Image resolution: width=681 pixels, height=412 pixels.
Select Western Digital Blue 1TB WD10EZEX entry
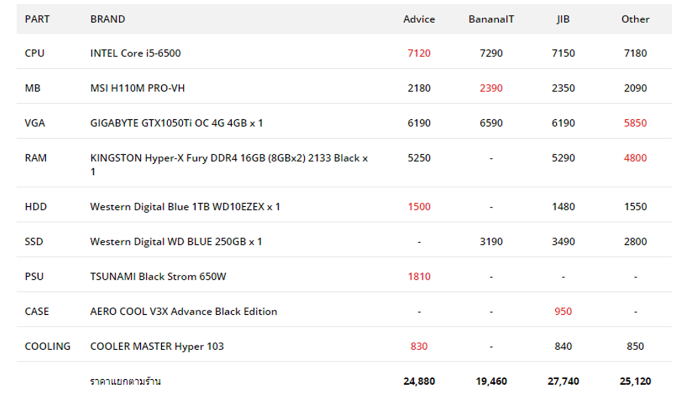pyautogui.click(x=185, y=207)
